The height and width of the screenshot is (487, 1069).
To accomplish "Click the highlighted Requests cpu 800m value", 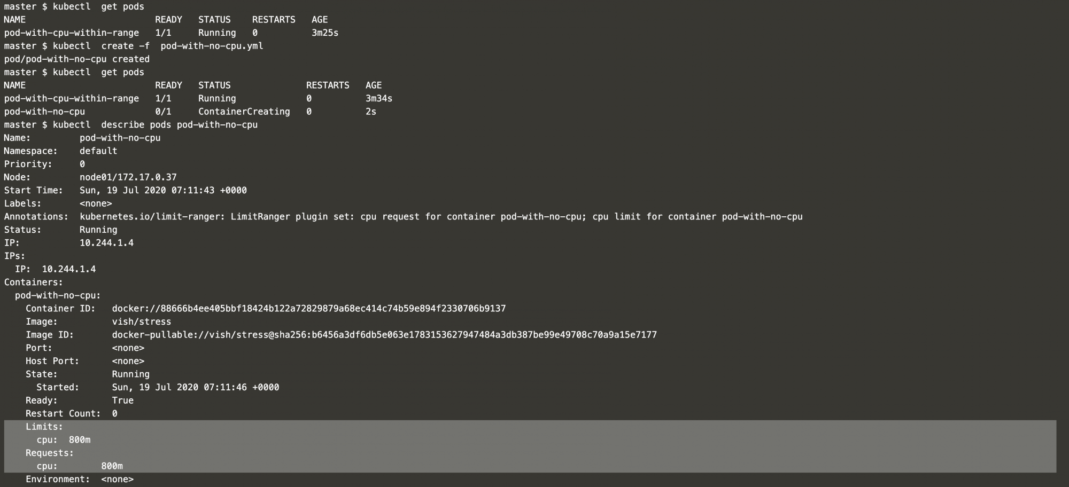I will pyautogui.click(x=112, y=466).
